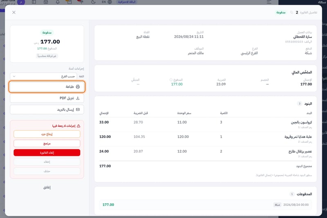Open the store icon in background top bar
Image resolution: width=327 pixels, height=218 pixels.
(46, 2)
